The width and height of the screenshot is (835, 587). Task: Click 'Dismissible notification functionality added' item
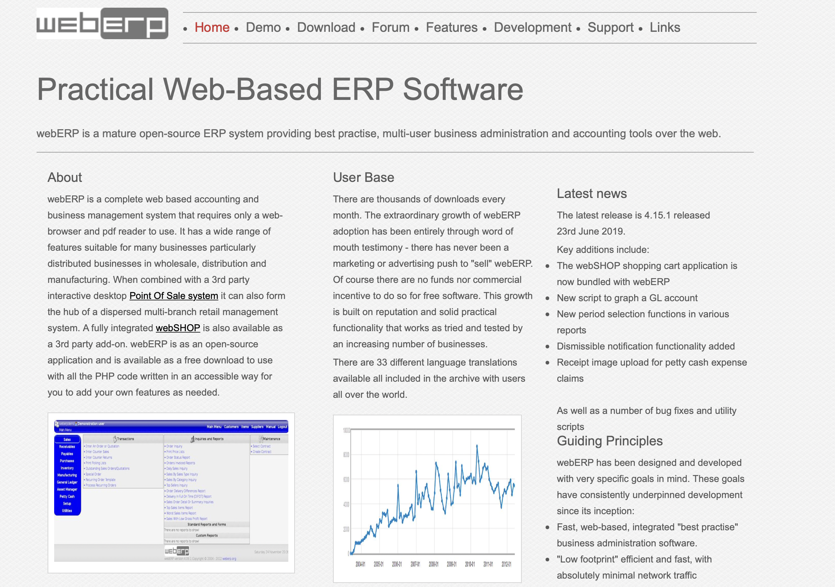pyautogui.click(x=646, y=346)
